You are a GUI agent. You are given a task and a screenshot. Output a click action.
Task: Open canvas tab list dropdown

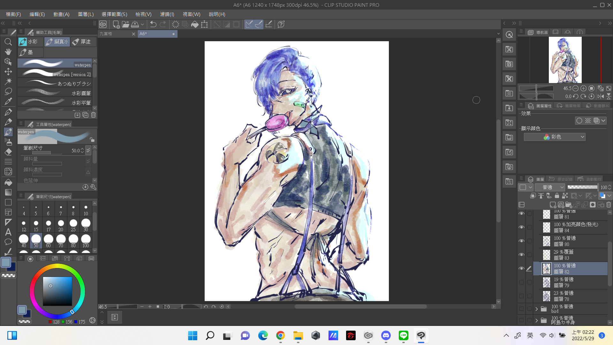click(498, 34)
